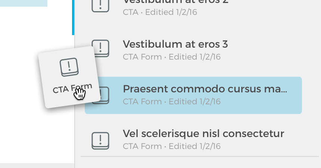Open the Vestibulum at eros 3 item title
321x168 pixels.
tap(175, 44)
